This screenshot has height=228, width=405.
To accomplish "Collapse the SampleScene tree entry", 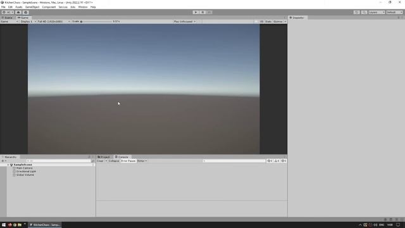I will pos(8,165).
